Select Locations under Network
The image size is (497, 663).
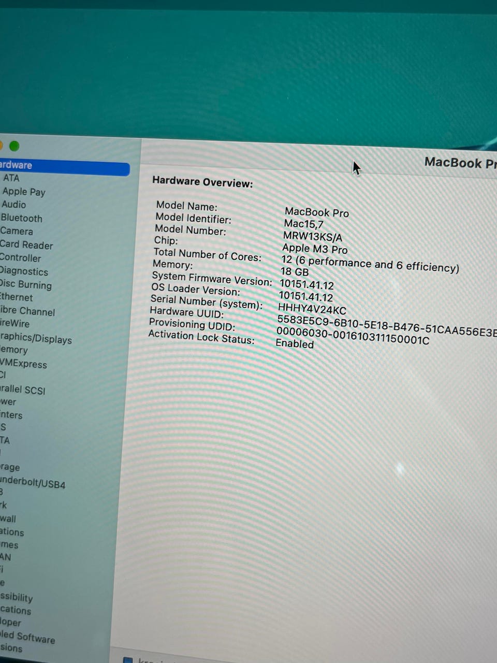(12, 532)
